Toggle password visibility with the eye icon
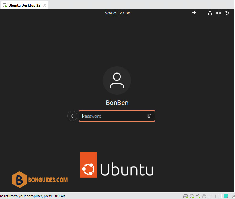Screen dimensions: 235x199 (149, 116)
